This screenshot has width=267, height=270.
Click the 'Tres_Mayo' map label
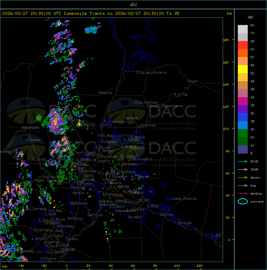tap(106, 136)
